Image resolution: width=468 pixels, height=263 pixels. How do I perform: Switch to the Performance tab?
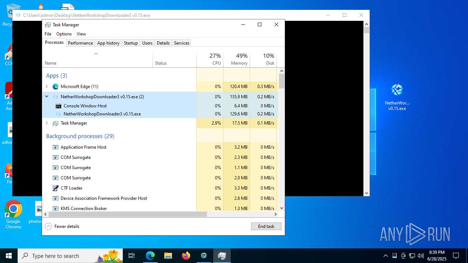pos(80,43)
